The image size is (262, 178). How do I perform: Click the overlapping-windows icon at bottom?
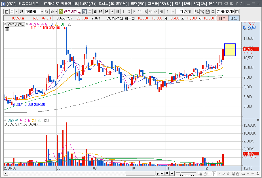coord(204,174)
